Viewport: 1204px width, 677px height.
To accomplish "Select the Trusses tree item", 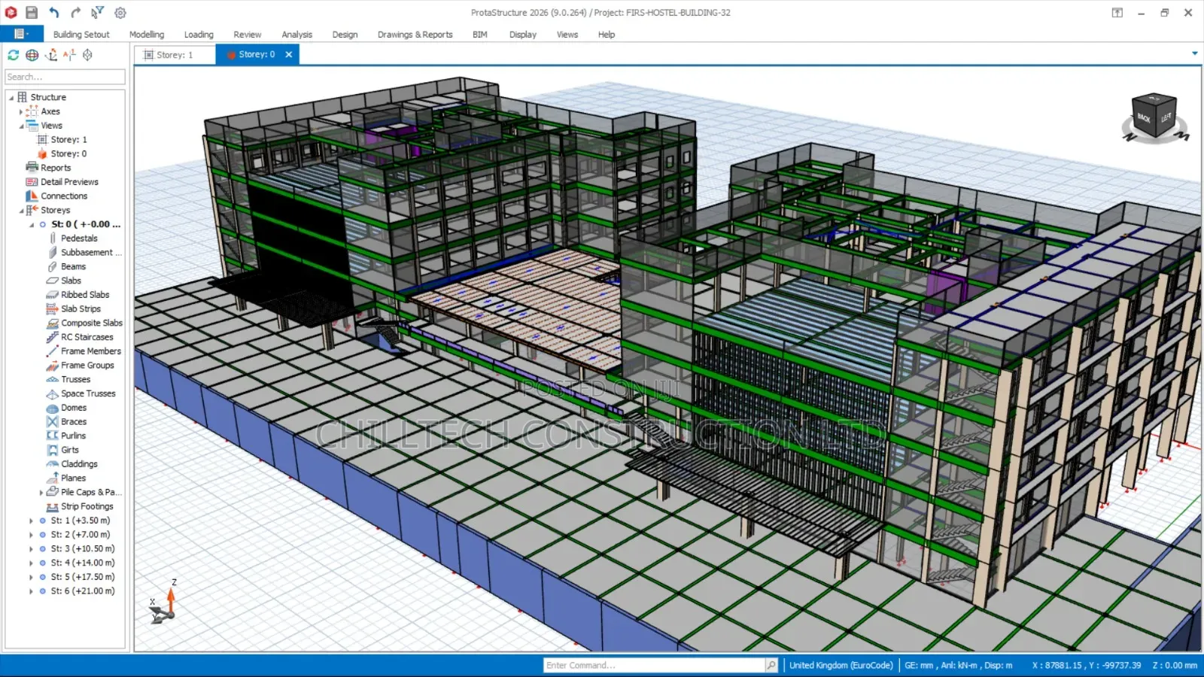I will click(75, 380).
